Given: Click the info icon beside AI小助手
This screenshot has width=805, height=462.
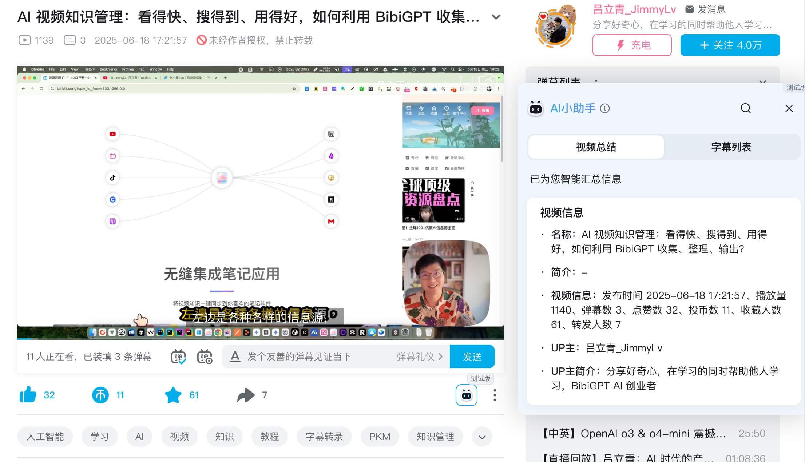Looking at the screenshot, I should (605, 108).
